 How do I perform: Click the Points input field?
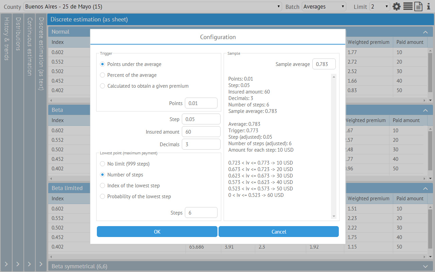click(201, 103)
